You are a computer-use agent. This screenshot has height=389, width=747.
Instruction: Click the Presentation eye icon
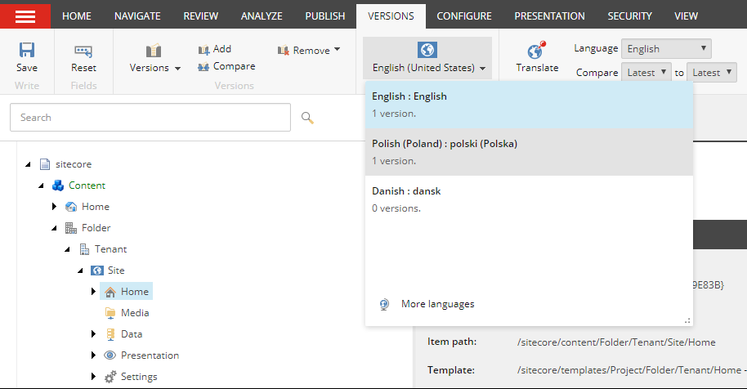[x=110, y=355]
